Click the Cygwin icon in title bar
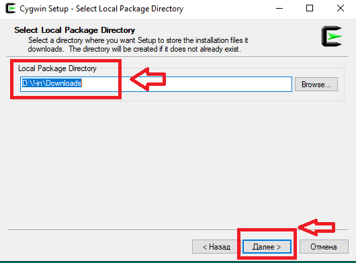Viewport: 356px width, 263px height. click(x=11, y=9)
